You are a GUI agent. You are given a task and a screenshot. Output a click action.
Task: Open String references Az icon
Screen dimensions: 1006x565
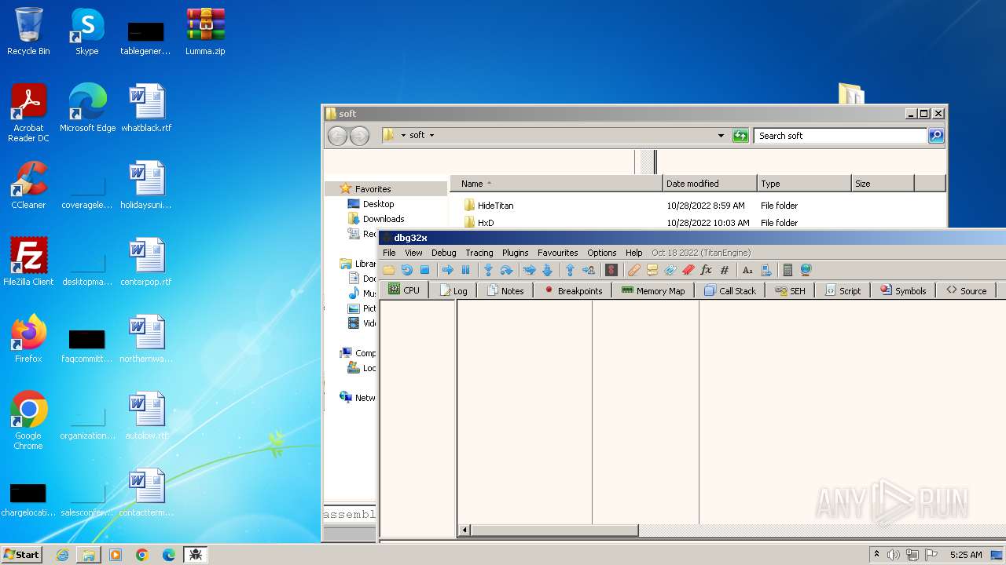[747, 270]
